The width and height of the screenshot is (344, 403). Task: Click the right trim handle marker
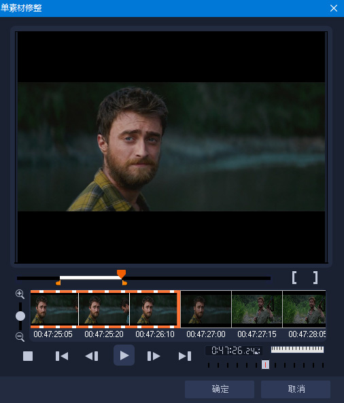tap(124, 283)
